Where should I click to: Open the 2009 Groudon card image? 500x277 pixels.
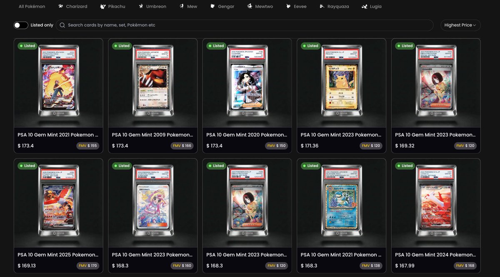[153, 83]
